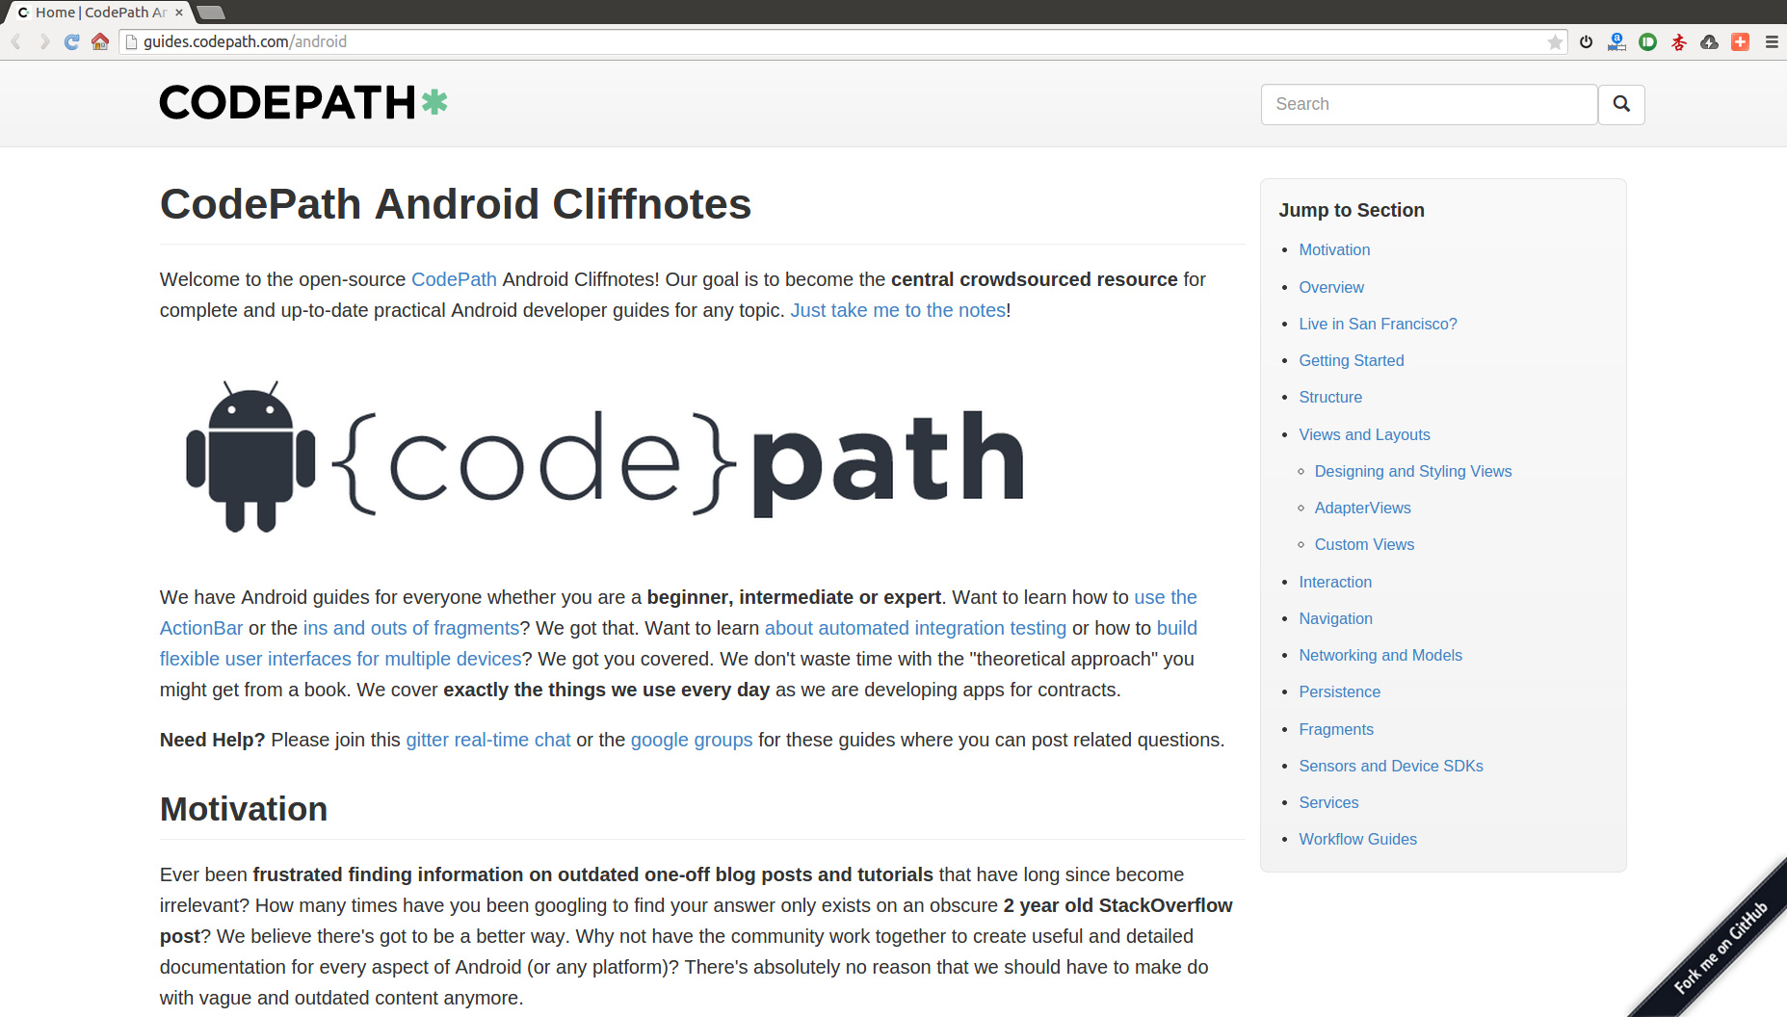Open the CodePath link in intro
The width and height of the screenshot is (1787, 1017).
pyautogui.click(x=454, y=279)
